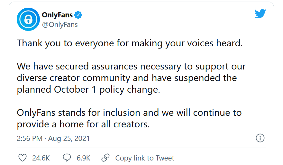
Task: Like the tweet with the heart icon
Action: [x=23, y=158]
